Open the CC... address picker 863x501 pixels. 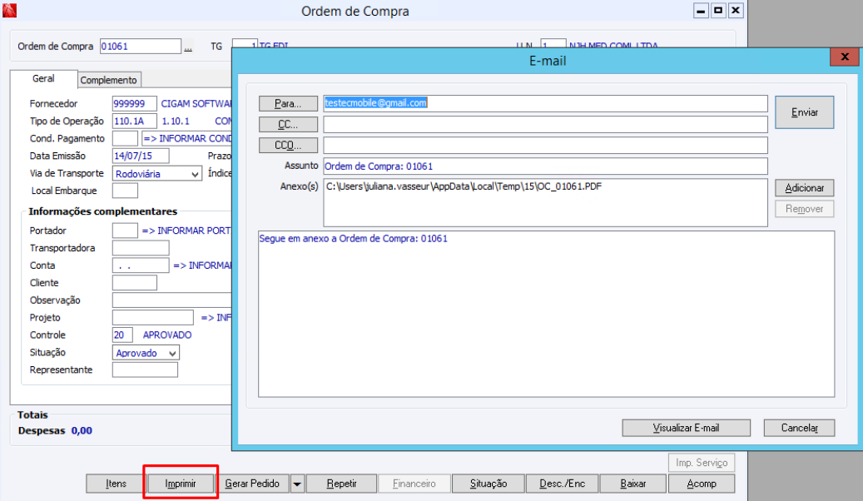pyautogui.click(x=288, y=125)
